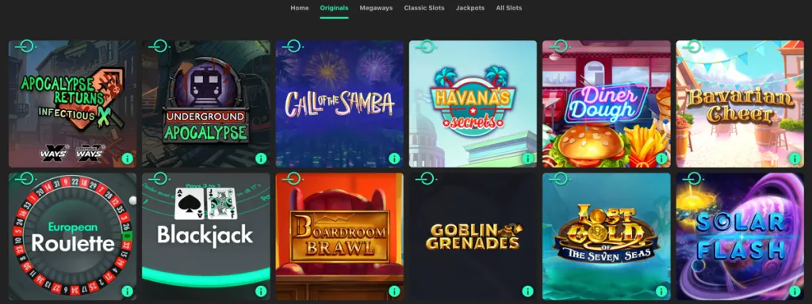Open Lost Gold of the Seven Seas

coord(607,237)
